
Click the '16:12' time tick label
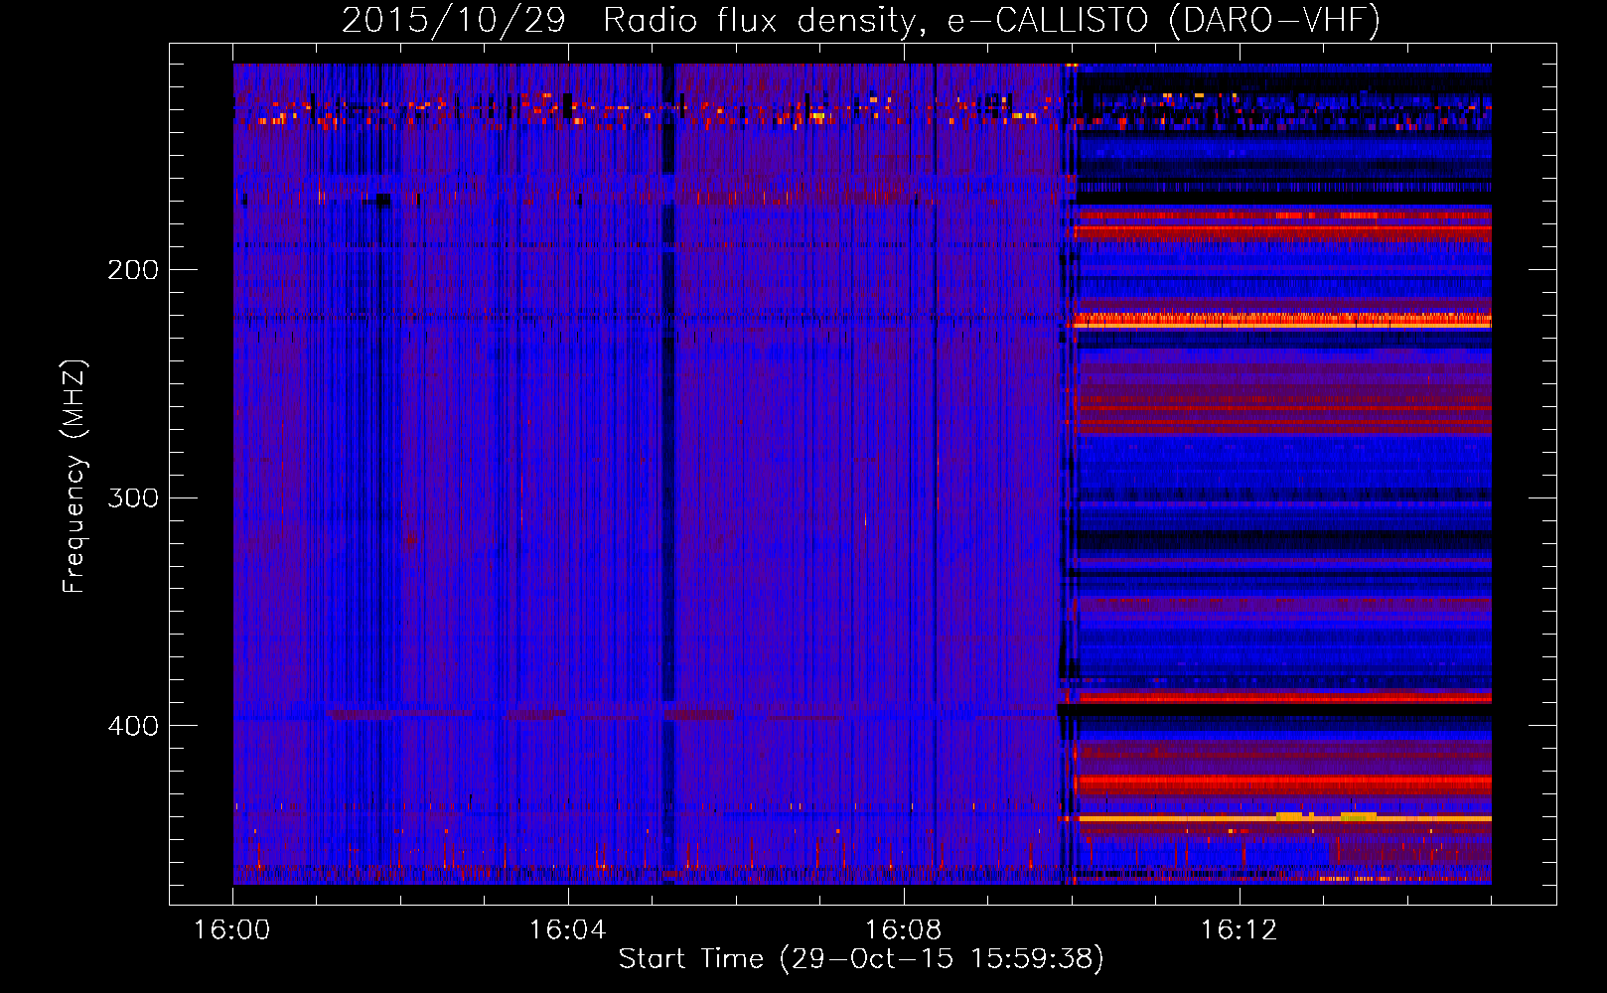pyautogui.click(x=1240, y=930)
